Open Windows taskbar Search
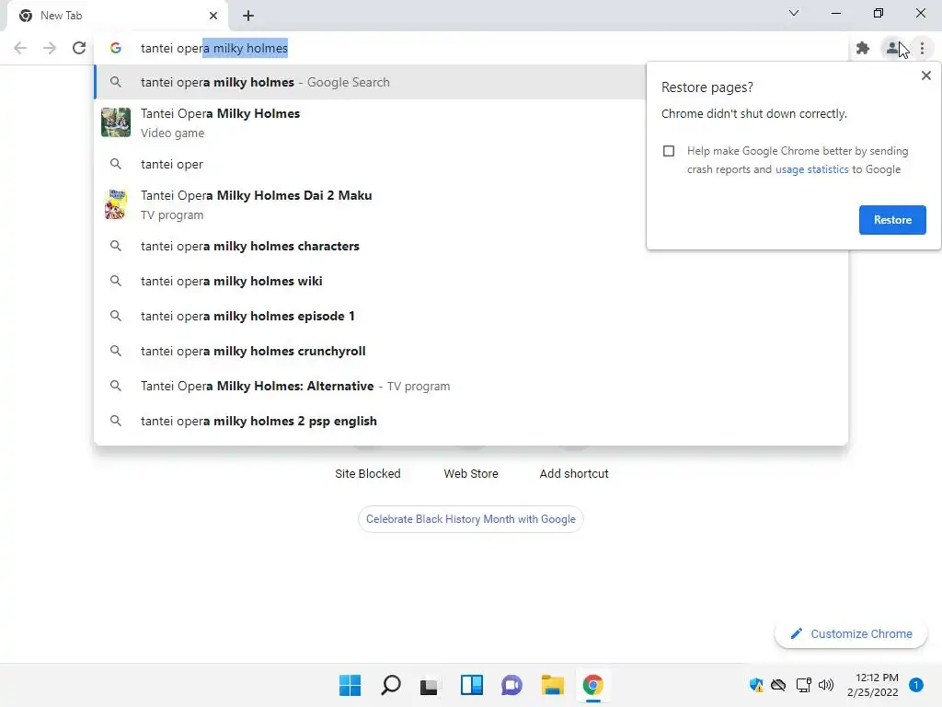 390,685
